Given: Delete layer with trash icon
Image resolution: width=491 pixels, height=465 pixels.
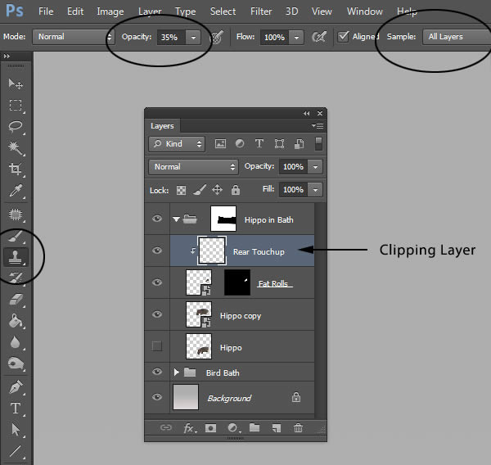Looking at the screenshot, I should 298,427.
